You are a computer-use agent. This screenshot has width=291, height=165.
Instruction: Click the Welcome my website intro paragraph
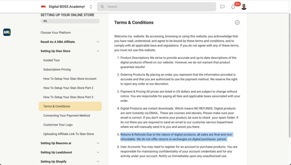pyautogui.click(x=177, y=43)
